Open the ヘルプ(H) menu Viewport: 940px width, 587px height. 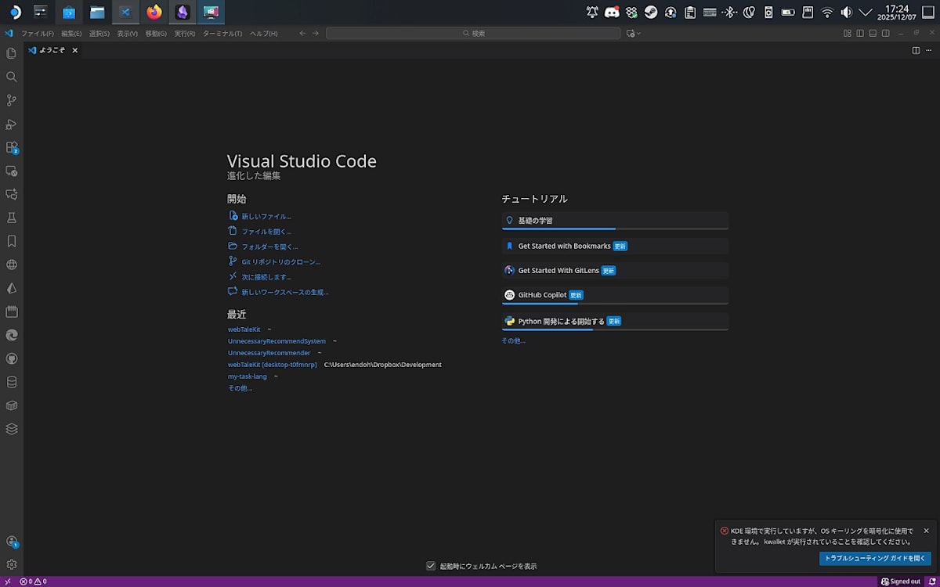point(264,34)
